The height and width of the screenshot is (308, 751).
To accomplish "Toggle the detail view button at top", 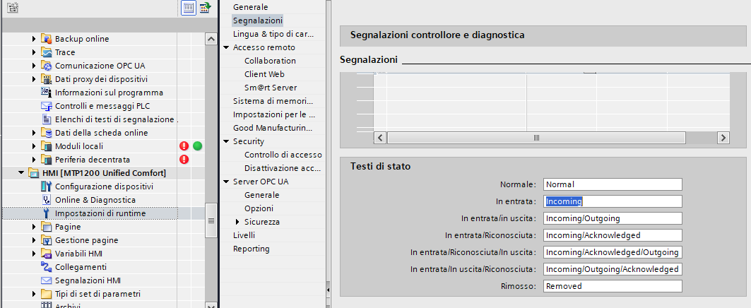I will pos(189,8).
